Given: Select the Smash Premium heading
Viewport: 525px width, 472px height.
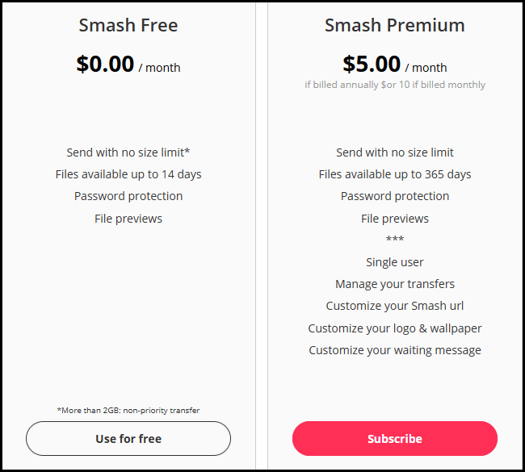Looking at the screenshot, I should [394, 25].
